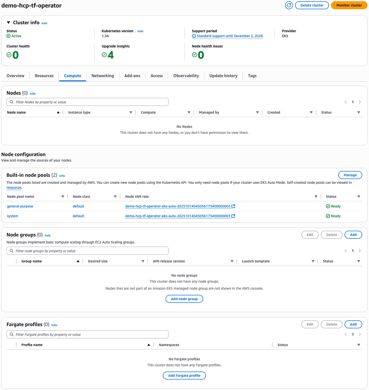Open Info link beside Nodes heading
Image resolution: width=369 pixels, height=390 pixels.
33,94
